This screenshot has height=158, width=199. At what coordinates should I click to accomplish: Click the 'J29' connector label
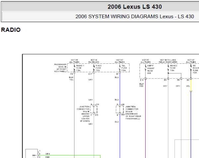123,115
